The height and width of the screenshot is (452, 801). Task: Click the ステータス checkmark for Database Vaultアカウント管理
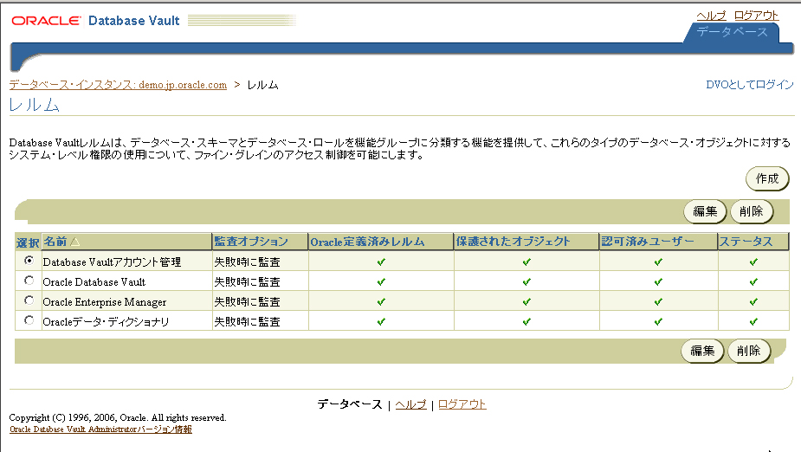(753, 262)
